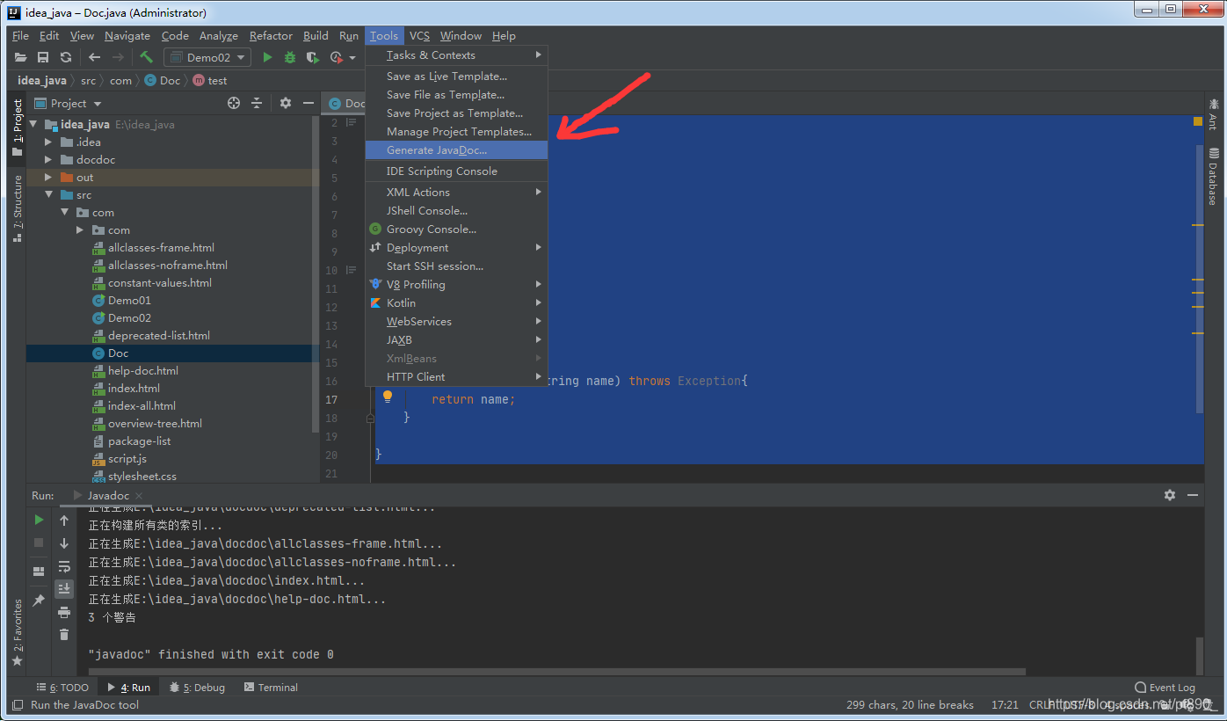Open Run panel settings gear icon

1170,495
